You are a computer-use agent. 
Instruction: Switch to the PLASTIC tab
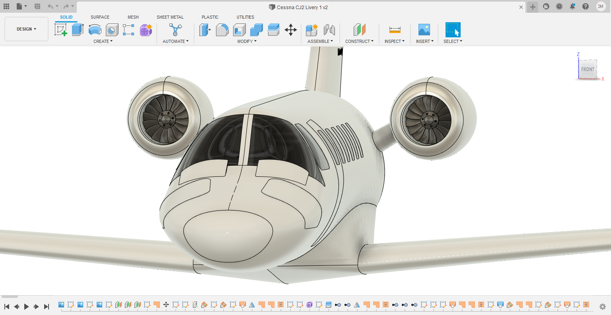coord(210,17)
